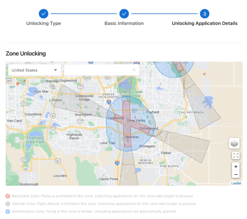The image size is (247, 219).
Task: Click the Basic Information checkmark icon
Action: [124, 14]
